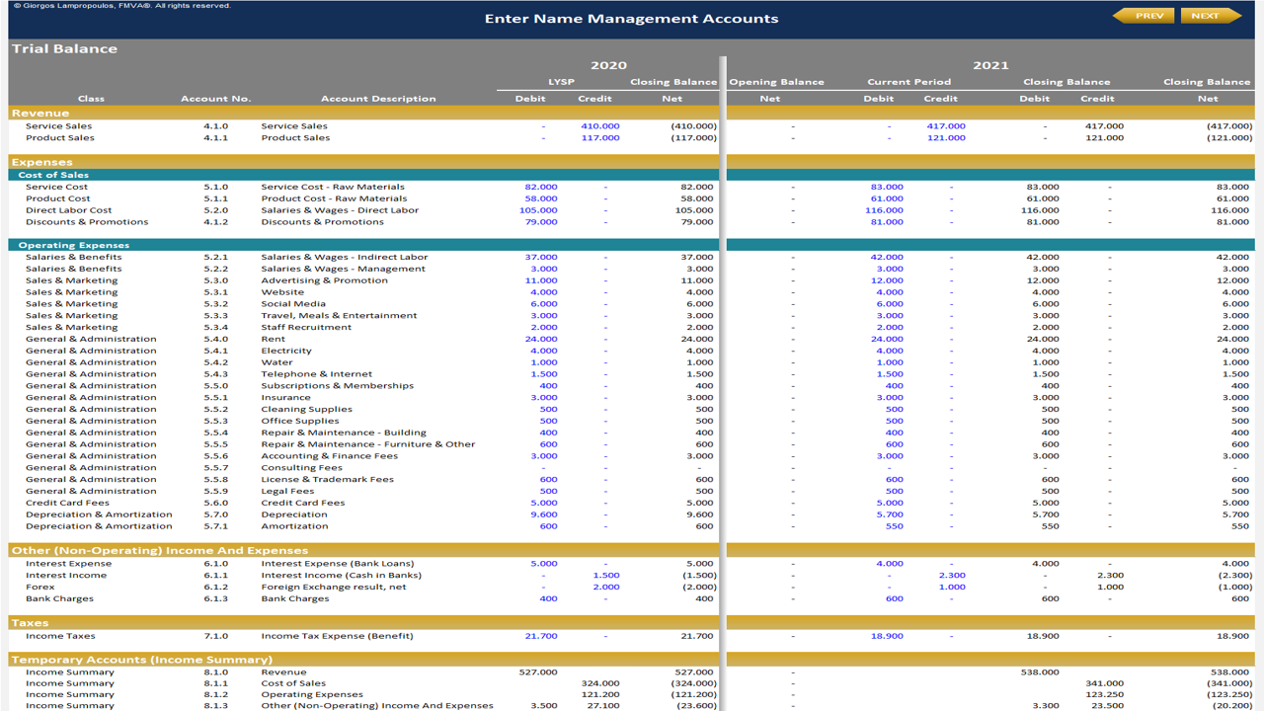Select the Telephone & Internet description
Screen dimensions: 1264x711
[x=316, y=374]
